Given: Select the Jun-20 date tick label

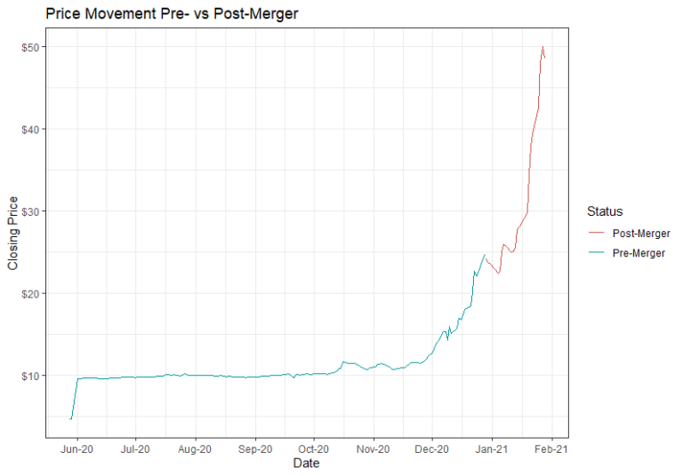Looking at the screenshot, I should pos(77,449).
